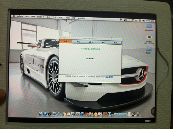Image resolution: width=173 pixels, height=129 pixels.
Task: Click the IP address 192.168.1.54
Action: [x=91, y=59]
